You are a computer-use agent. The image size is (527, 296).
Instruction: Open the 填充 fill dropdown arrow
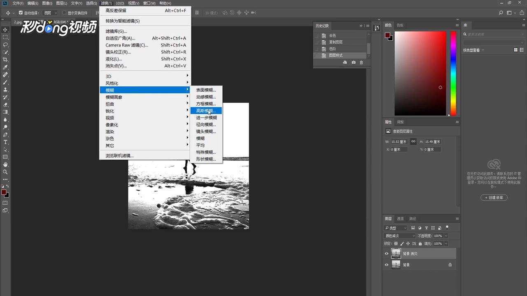pos(446,243)
